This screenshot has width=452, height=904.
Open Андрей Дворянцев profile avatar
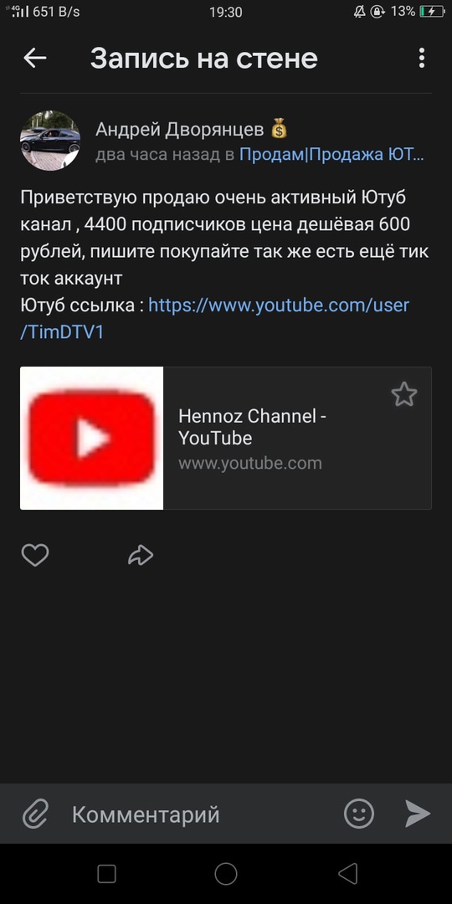50,141
